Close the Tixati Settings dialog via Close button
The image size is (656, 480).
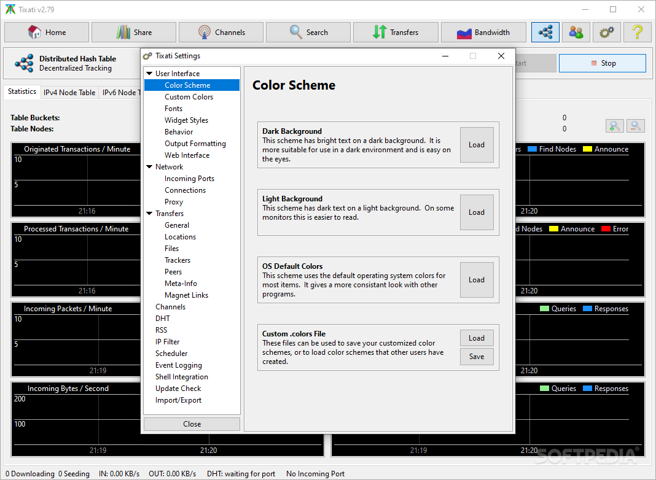pyautogui.click(x=192, y=424)
